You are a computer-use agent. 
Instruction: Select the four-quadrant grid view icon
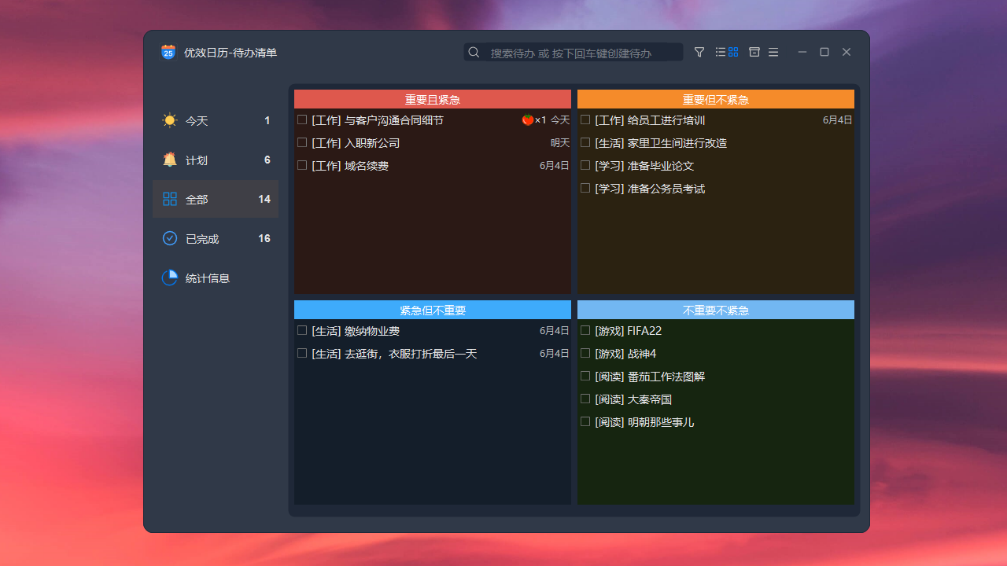click(x=733, y=52)
